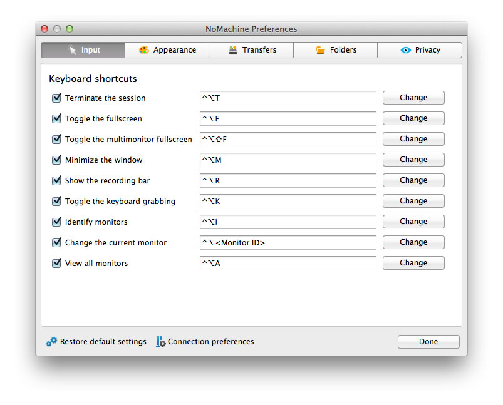Click Change for Identify monitors
The image size is (503, 405).
point(413,222)
